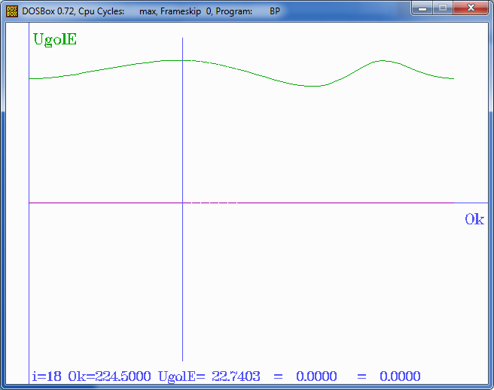
Task: Click the green UgolE axis label
Action: click(55, 40)
